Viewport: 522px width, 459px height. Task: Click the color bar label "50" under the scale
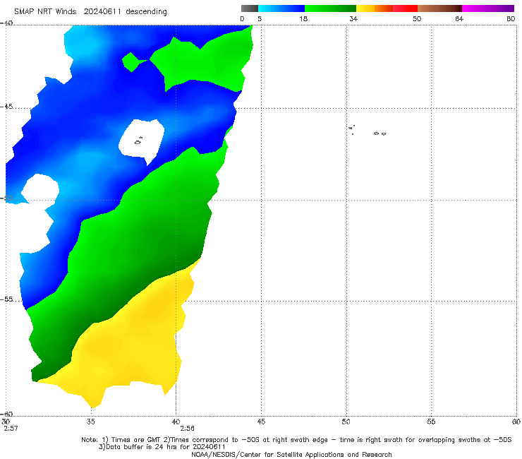tap(417, 19)
